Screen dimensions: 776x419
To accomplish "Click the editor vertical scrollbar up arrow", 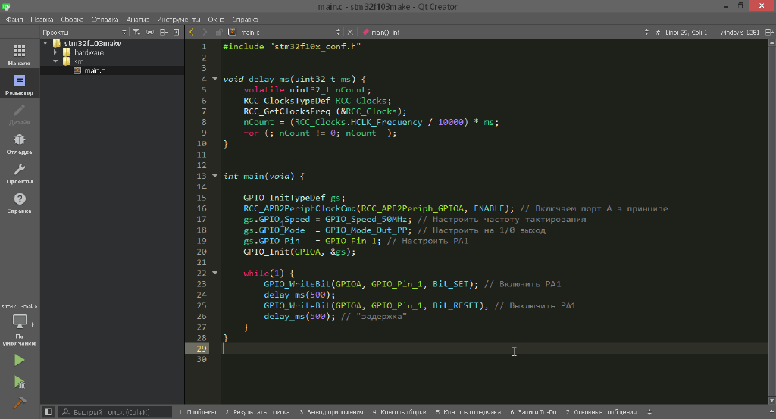I will (771, 44).
